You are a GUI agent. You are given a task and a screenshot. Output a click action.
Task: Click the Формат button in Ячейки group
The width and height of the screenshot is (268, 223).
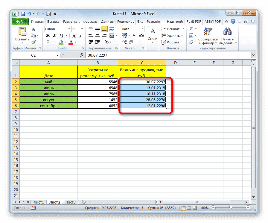tap(172, 42)
